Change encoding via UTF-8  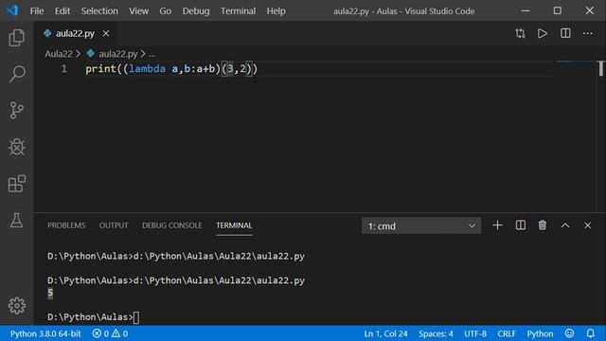pos(475,333)
